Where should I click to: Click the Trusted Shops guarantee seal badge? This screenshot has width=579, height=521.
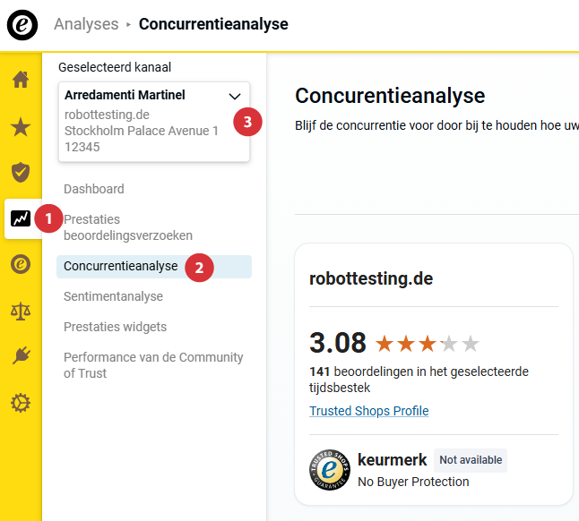coord(329,470)
